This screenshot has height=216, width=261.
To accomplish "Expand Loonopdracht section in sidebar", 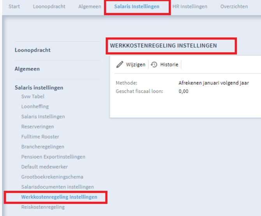I will point(33,50).
